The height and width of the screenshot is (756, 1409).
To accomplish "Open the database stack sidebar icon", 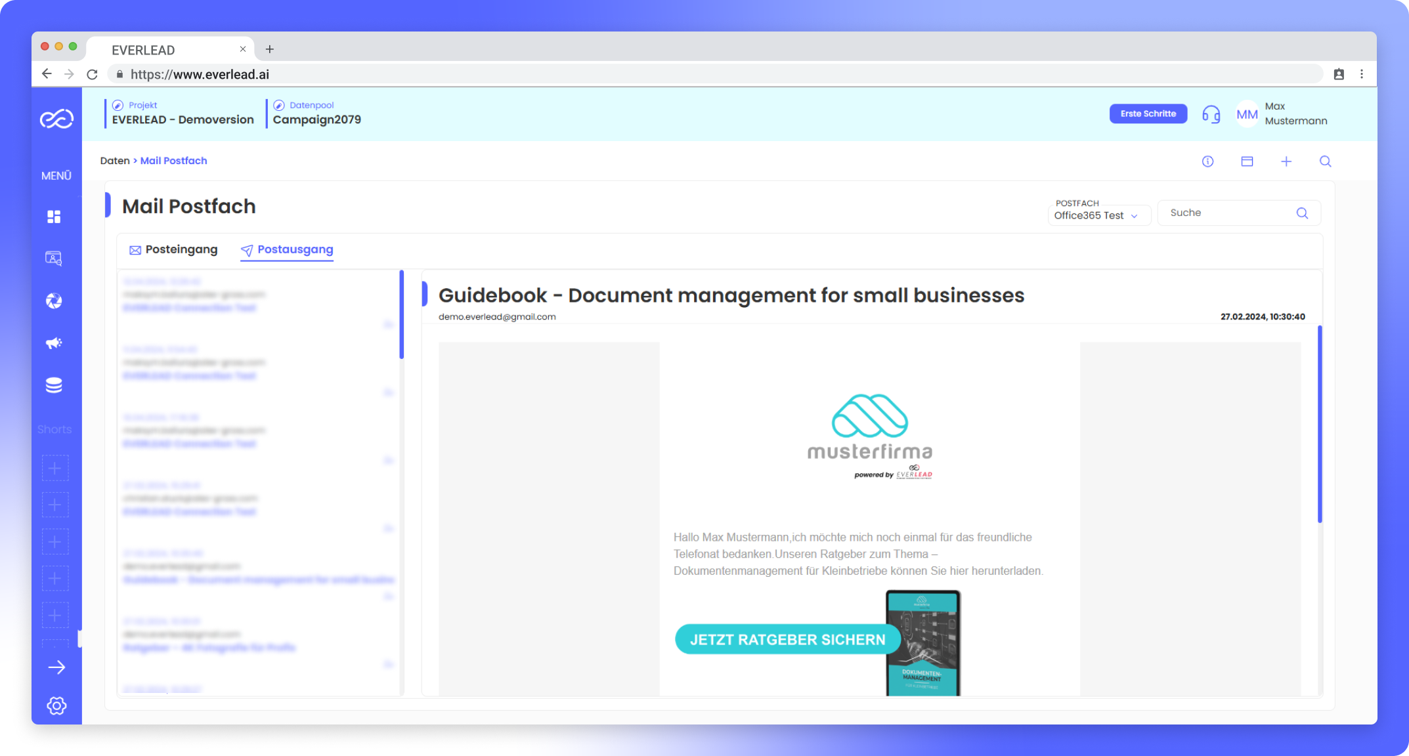I will pyautogui.click(x=54, y=385).
